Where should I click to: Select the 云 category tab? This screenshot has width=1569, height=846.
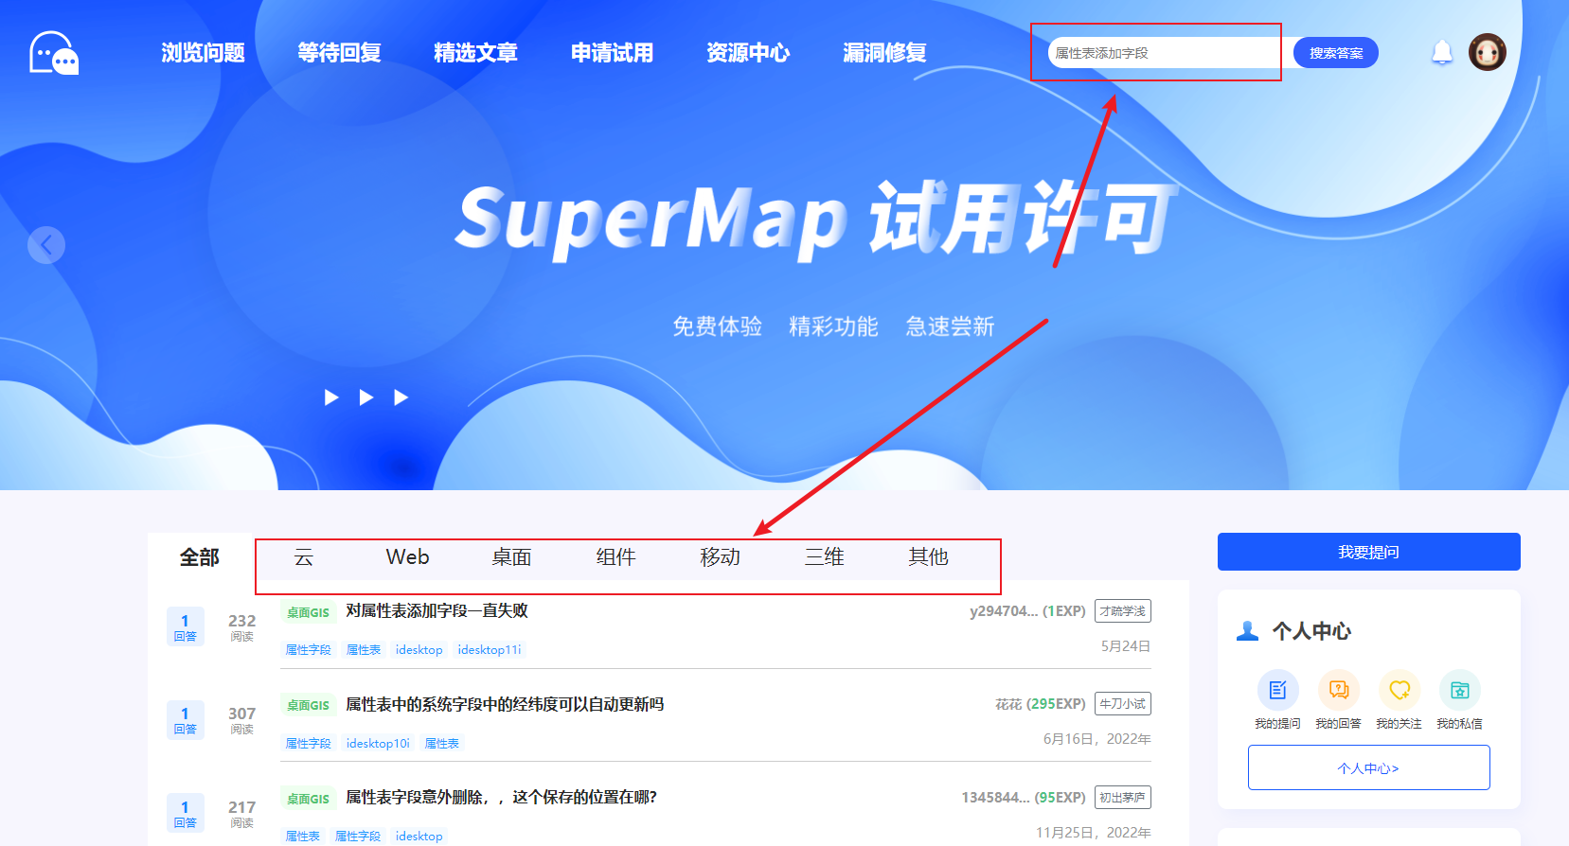(x=303, y=557)
